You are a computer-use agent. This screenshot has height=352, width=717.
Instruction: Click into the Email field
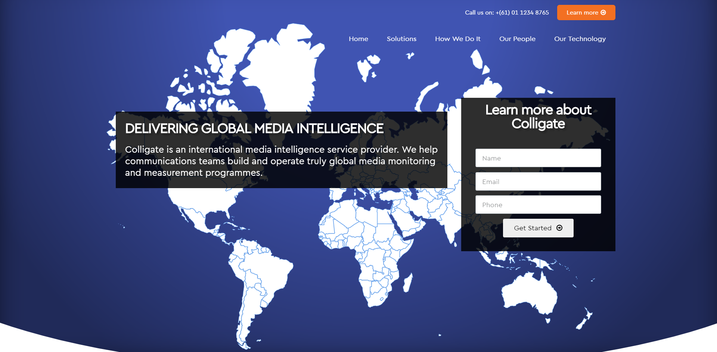pos(538,181)
